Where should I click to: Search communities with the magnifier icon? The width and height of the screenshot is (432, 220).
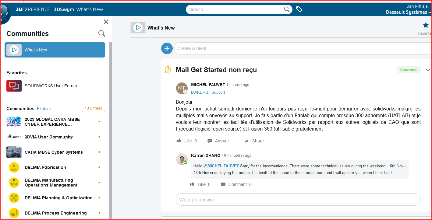pyautogui.click(x=102, y=33)
